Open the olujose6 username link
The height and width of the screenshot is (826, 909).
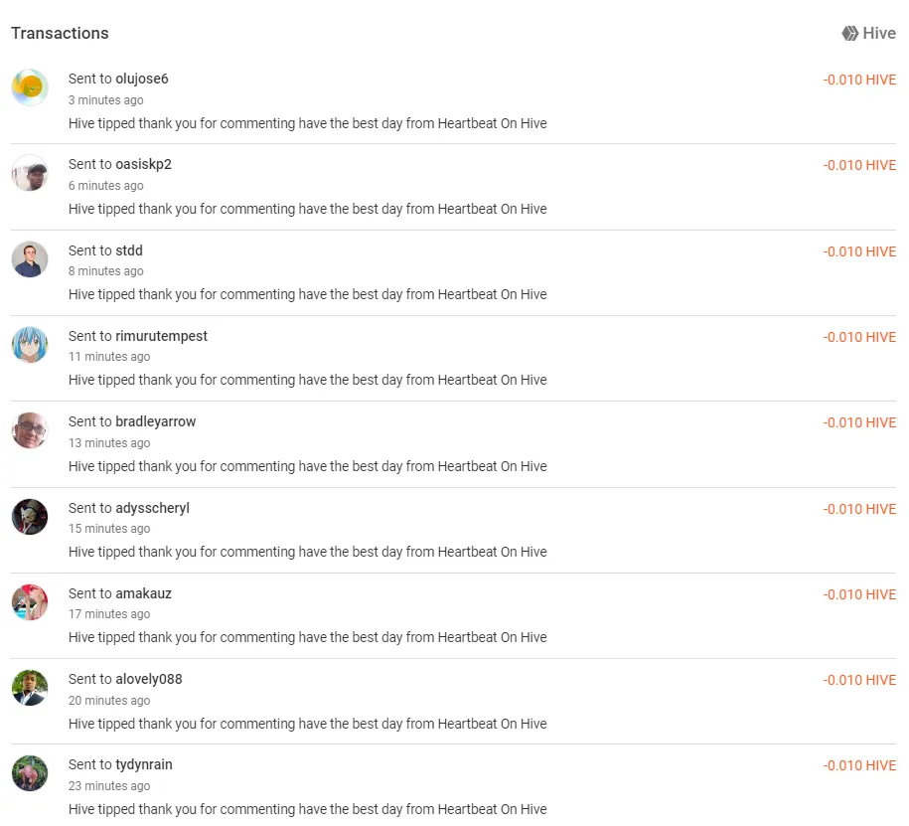pyautogui.click(x=142, y=79)
